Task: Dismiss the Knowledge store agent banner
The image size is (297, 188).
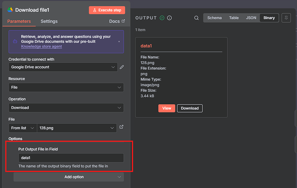Action: coord(119,41)
